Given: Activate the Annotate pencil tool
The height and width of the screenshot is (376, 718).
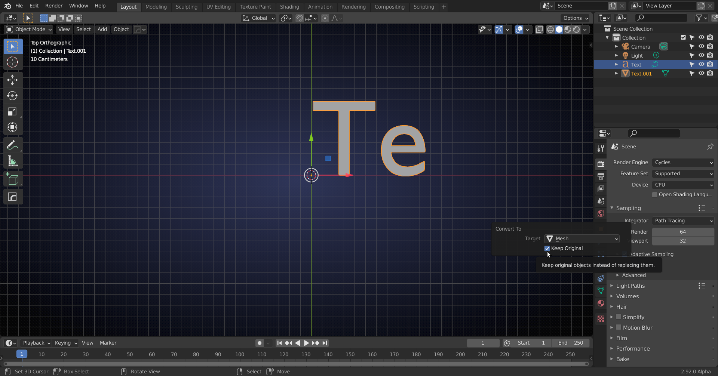Looking at the screenshot, I should click(12, 145).
